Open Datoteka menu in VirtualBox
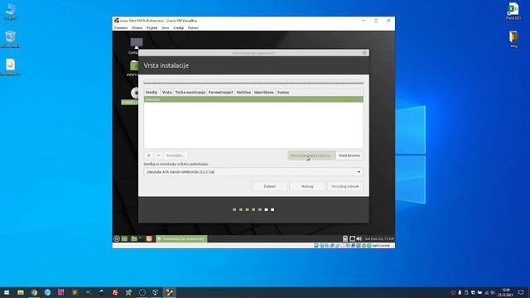Image resolution: width=530 pixels, height=298 pixels. [x=121, y=27]
